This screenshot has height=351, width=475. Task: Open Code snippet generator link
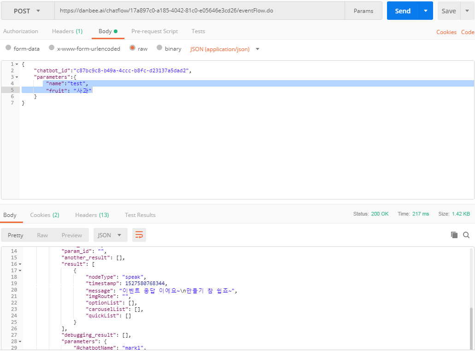tap(468, 32)
